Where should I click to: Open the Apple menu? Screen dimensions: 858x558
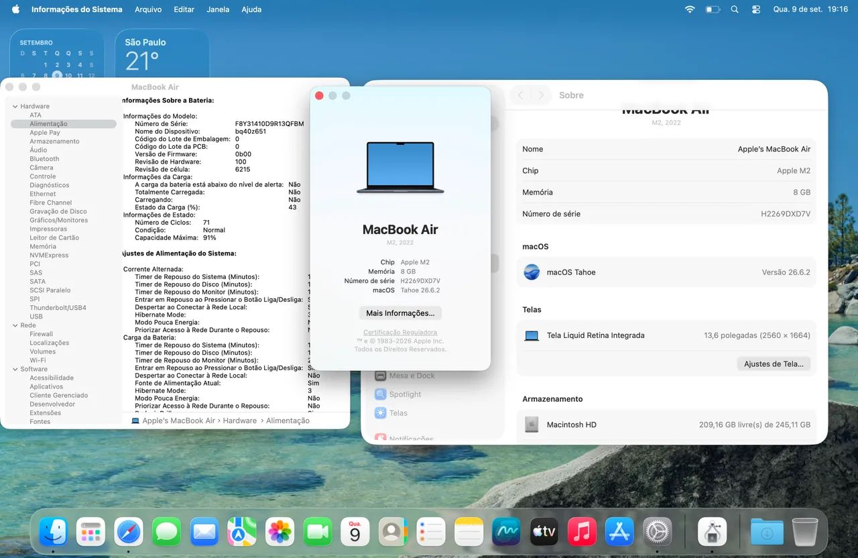tap(15, 9)
